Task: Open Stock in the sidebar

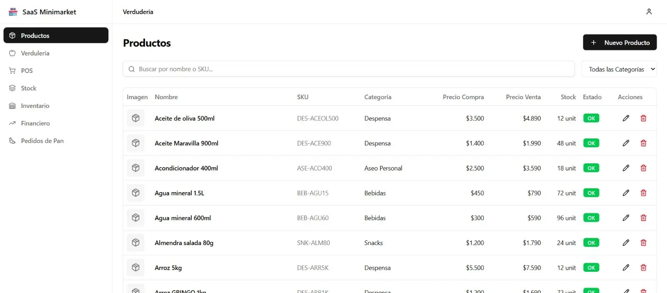Action: [56, 88]
